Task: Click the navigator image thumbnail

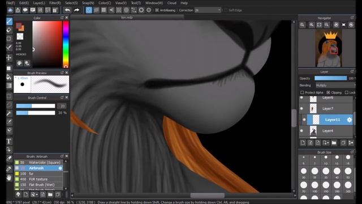Action: pos(329,49)
